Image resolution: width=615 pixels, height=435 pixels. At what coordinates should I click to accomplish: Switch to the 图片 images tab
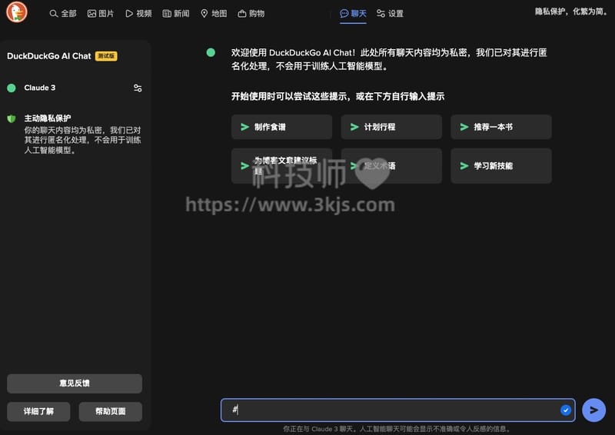click(101, 14)
